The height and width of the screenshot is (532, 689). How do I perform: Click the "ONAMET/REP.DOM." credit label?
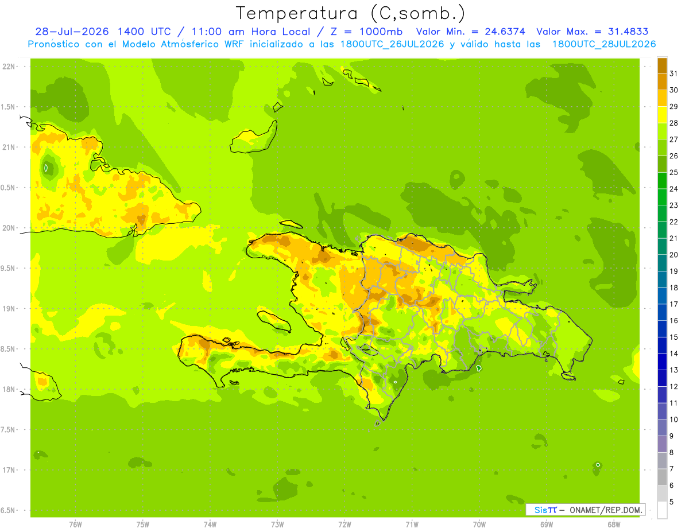point(605,510)
